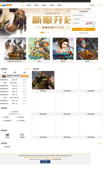Click the captcha code text input

click(x=78, y=23)
